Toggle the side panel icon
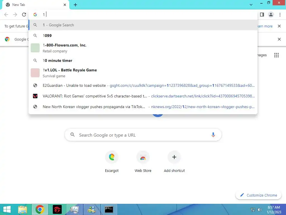The width and height of the screenshot is (286, 215). [262, 15]
